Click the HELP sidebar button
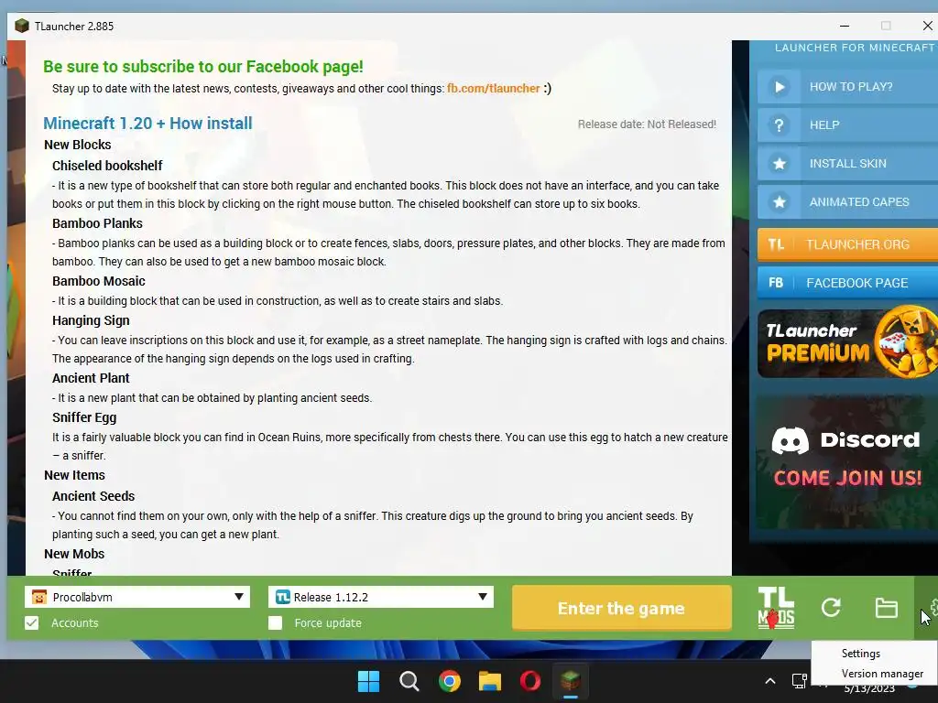 pyautogui.click(x=847, y=124)
